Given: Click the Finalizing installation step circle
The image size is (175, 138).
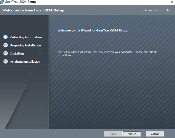Looking at the screenshot, I should 6,61.
